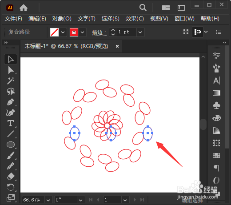Open the 帮助(H) menu

click(210, 19)
